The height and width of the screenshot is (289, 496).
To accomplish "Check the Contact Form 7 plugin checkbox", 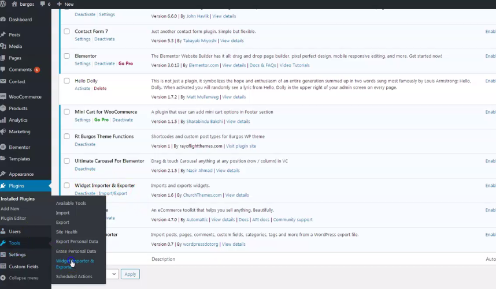I will click(x=66, y=31).
